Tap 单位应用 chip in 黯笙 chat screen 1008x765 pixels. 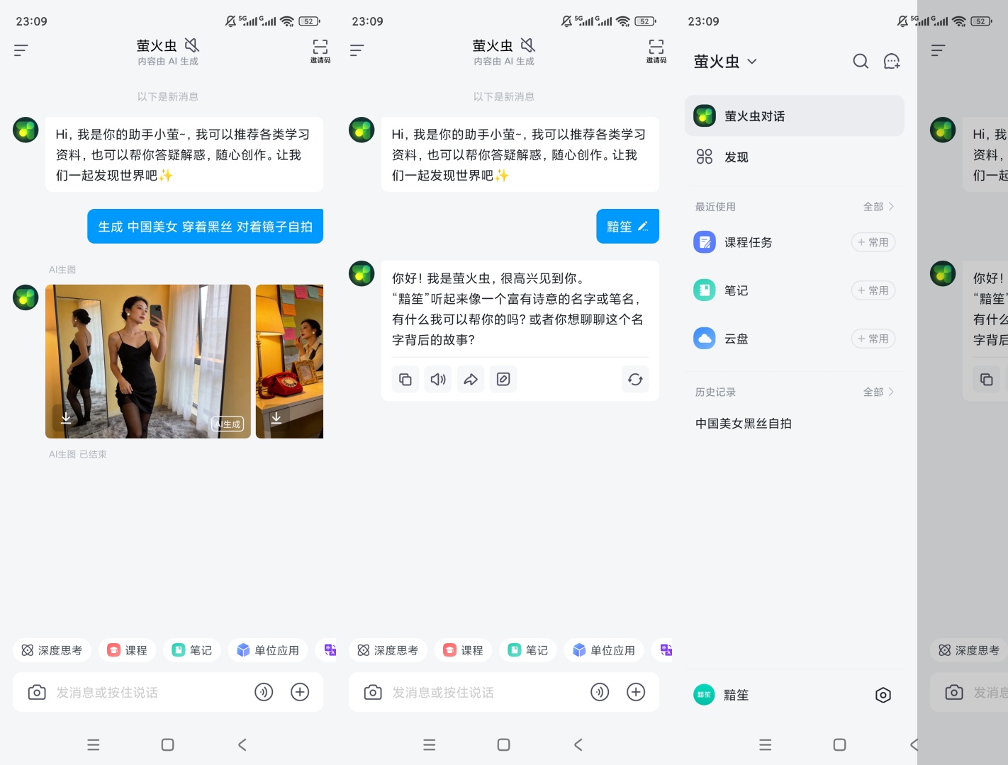pyautogui.click(x=604, y=650)
